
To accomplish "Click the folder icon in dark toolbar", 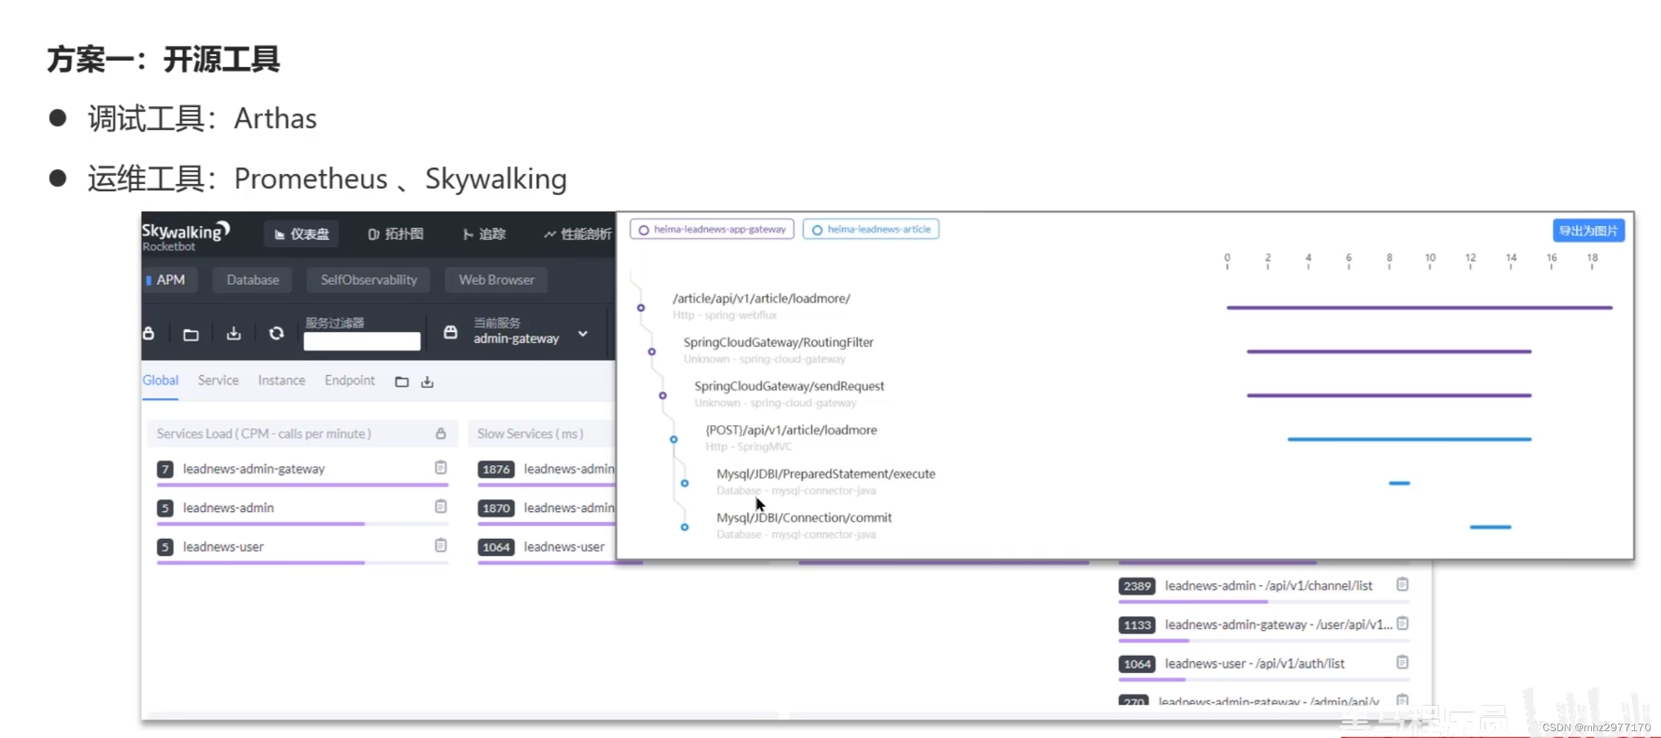I will click(x=191, y=334).
